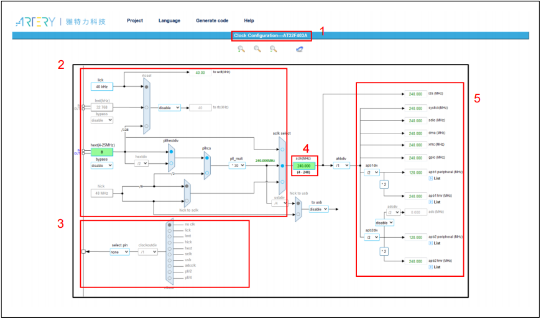Open rtc enable dropdown after rtcsel
This screenshot has width=541, height=319.
(x=169, y=108)
